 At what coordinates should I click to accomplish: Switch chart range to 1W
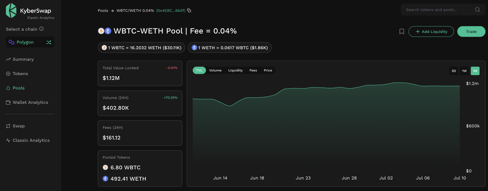tap(464, 71)
